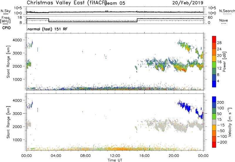The width and height of the screenshot is (235, 162).
Task: Click the 'Power [dB]' colorbar title
Action: (x=224, y=62)
